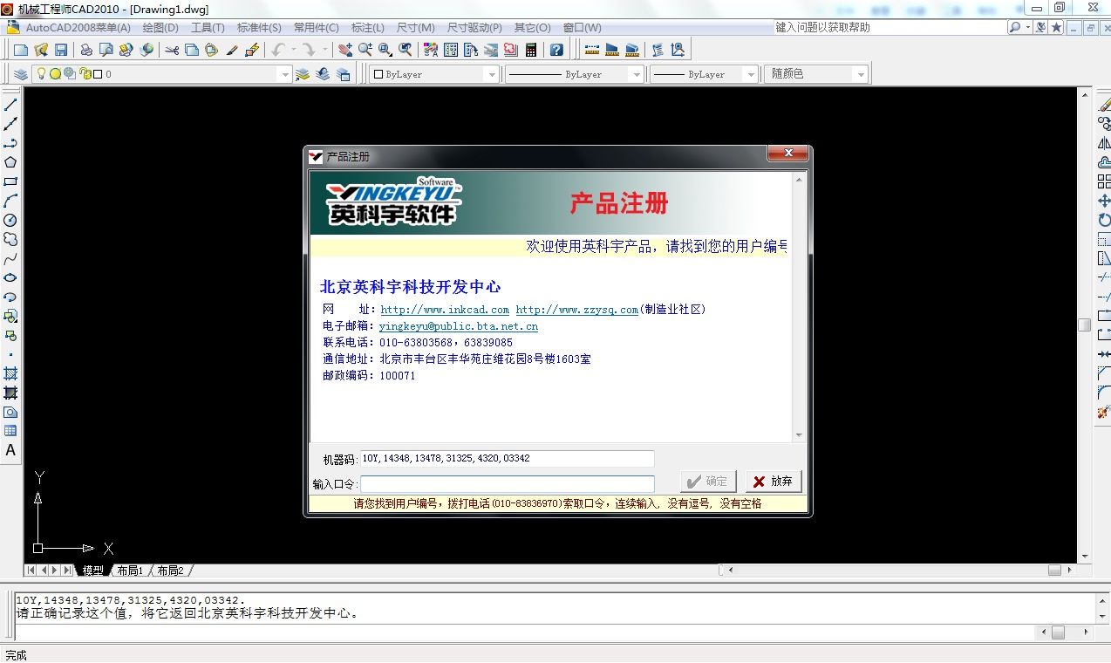This screenshot has height=663, width=1111.
Task: Save the drawing with the floppy disk icon
Action: click(x=61, y=50)
